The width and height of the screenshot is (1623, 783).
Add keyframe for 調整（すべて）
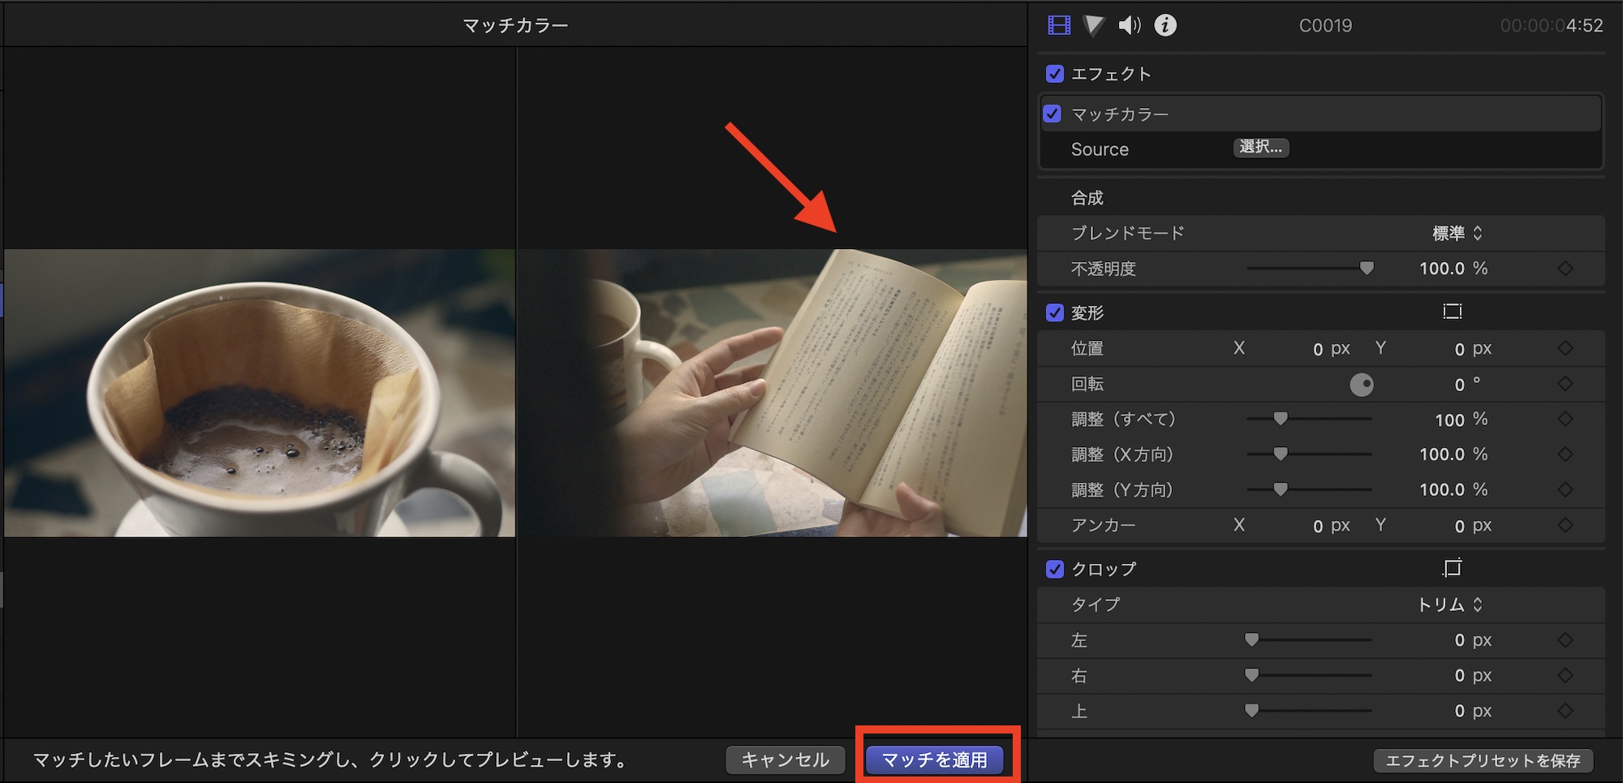coord(1565,419)
